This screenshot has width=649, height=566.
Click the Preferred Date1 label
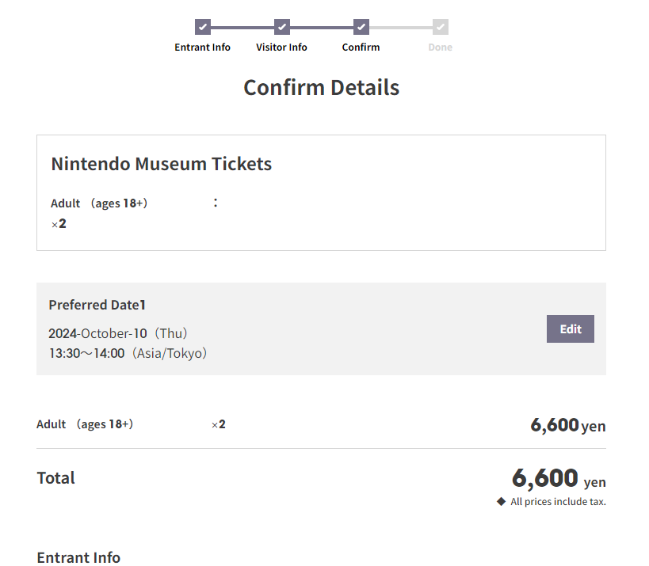point(97,305)
